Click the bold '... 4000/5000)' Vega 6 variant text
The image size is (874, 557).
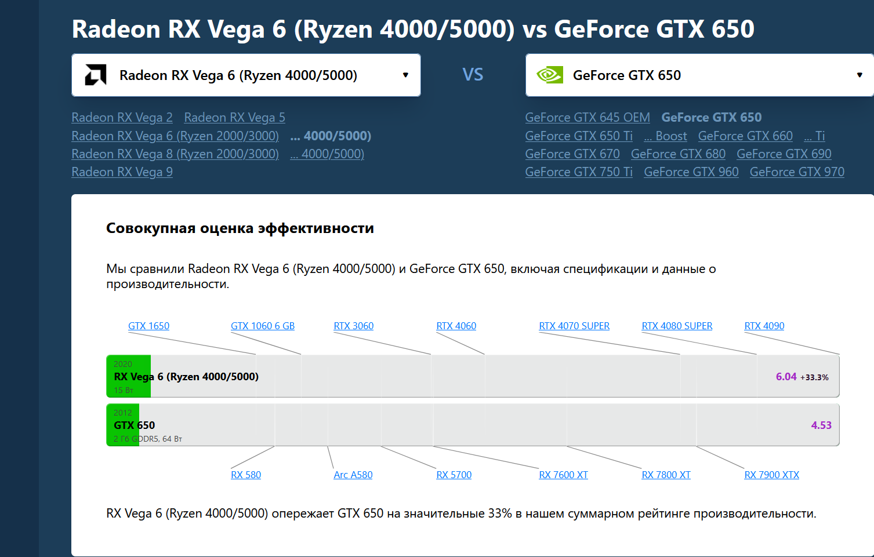coord(331,136)
